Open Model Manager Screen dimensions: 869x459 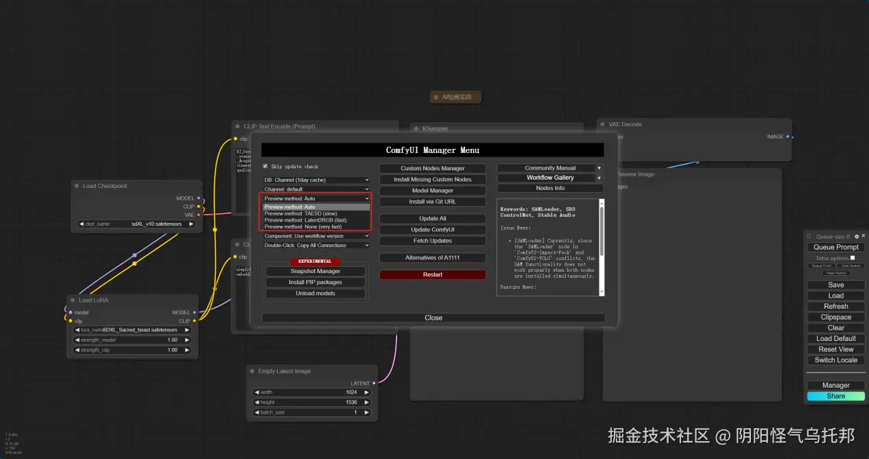tap(433, 191)
